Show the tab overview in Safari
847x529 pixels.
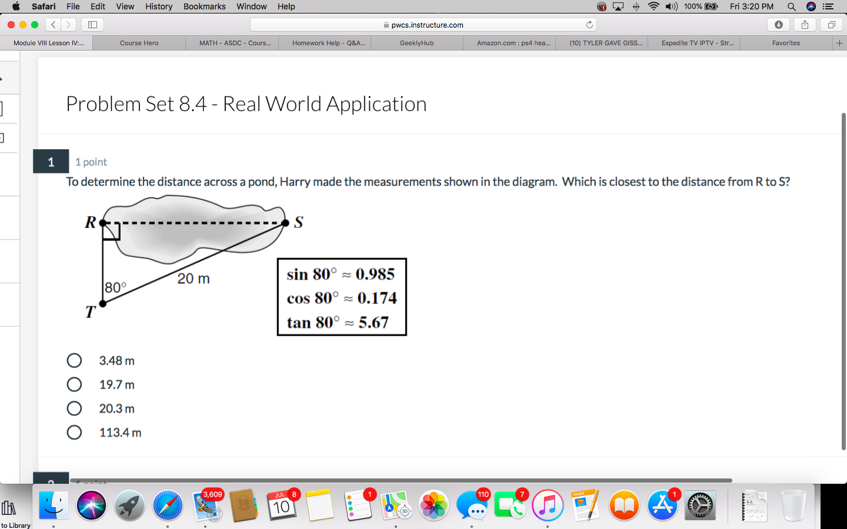coord(831,25)
